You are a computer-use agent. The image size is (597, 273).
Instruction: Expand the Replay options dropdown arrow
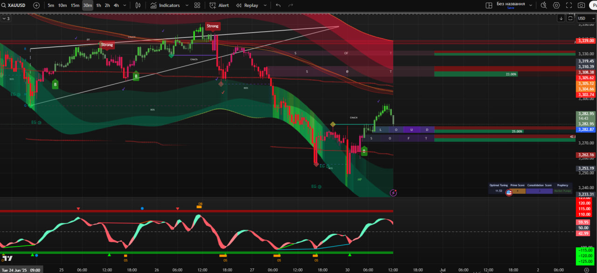click(x=264, y=5)
